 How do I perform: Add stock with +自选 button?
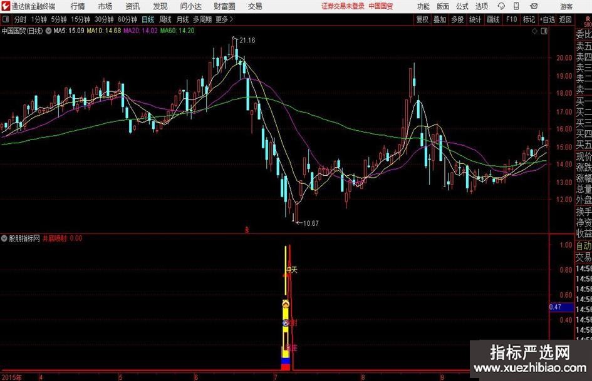(x=548, y=19)
